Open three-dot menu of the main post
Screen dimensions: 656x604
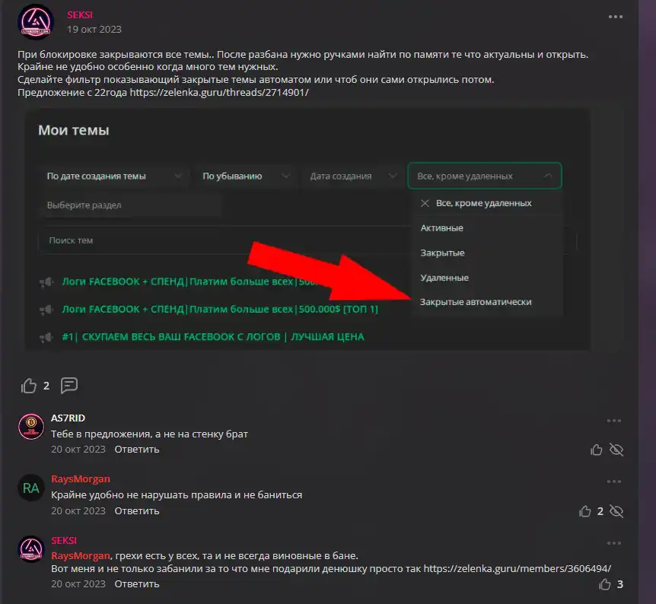[615, 17]
